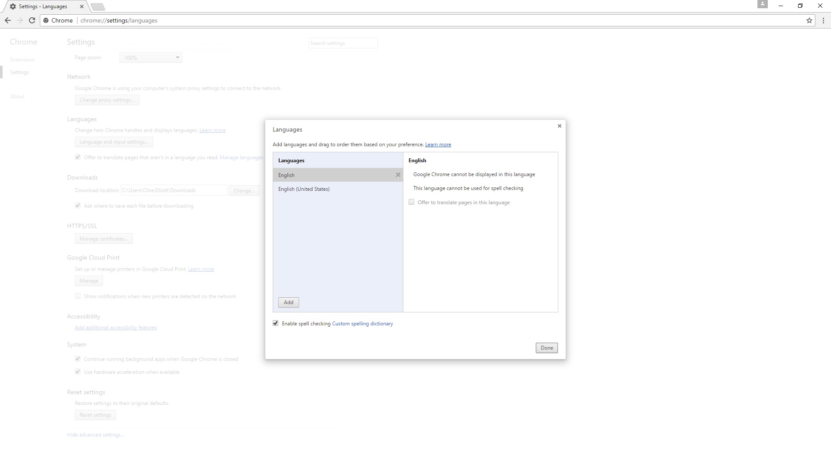Reload the settings page
Image resolution: width=831 pixels, height=450 pixels.
point(32,20)
